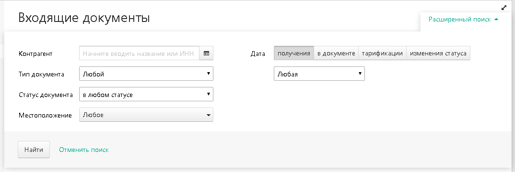Click the Найти search button
515x172 pixels.
pyautogui.click(x=34, y=150)
